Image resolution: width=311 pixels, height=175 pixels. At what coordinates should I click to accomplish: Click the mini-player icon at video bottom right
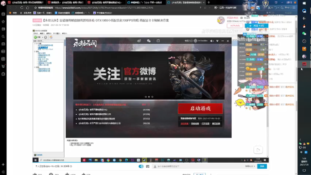click(258, 150)
